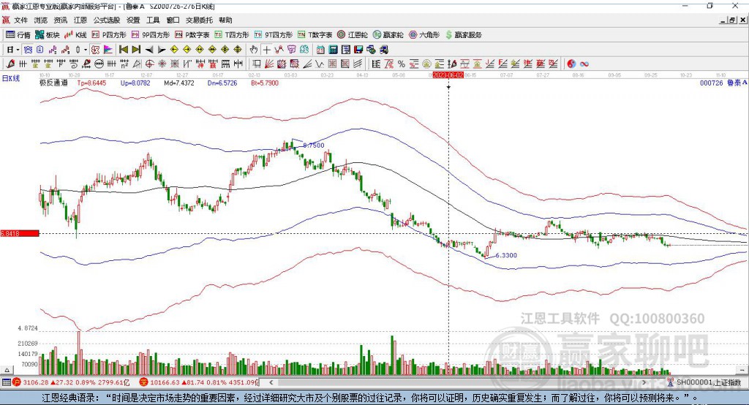
Task: Open the P数字表 tool
Action: [x=192, y=35]
